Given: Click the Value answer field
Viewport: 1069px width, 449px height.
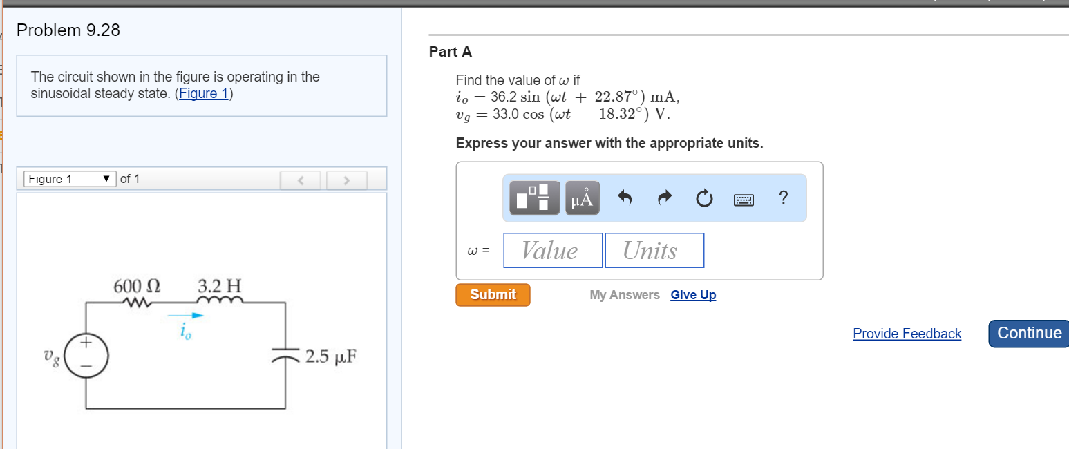Looking at the screenshot, I should coord(553,250).
